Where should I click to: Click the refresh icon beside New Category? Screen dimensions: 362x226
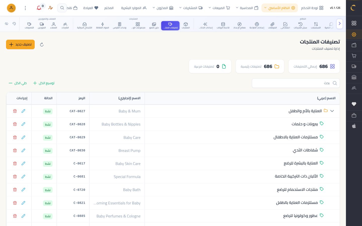tap(42, 45)
